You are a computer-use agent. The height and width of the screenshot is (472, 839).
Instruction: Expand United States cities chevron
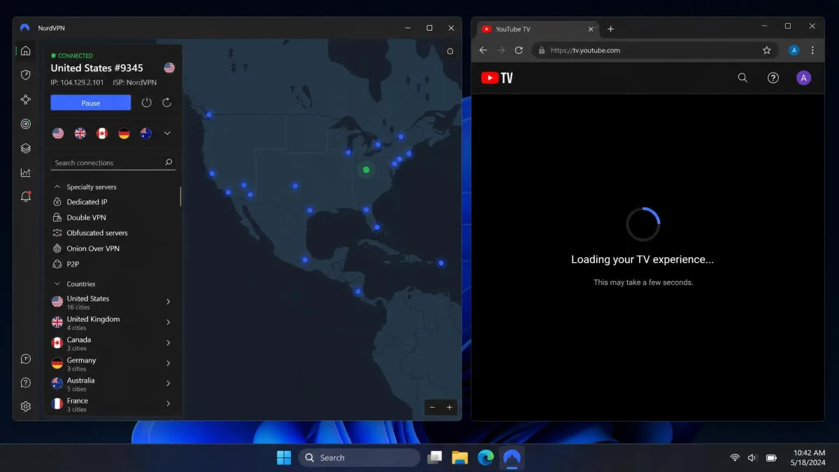tap(168, 302)
